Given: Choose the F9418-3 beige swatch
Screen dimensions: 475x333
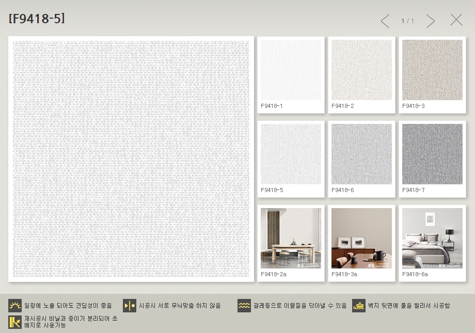Looking at the screenshot, I should coord(432,70).
